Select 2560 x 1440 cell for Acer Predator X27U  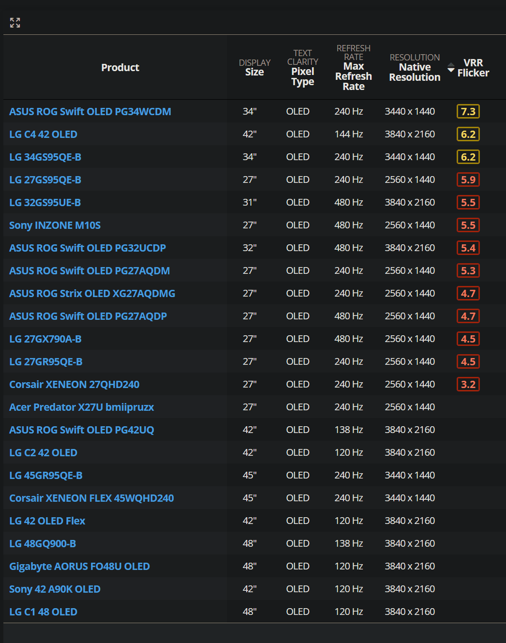coord(410,407)
